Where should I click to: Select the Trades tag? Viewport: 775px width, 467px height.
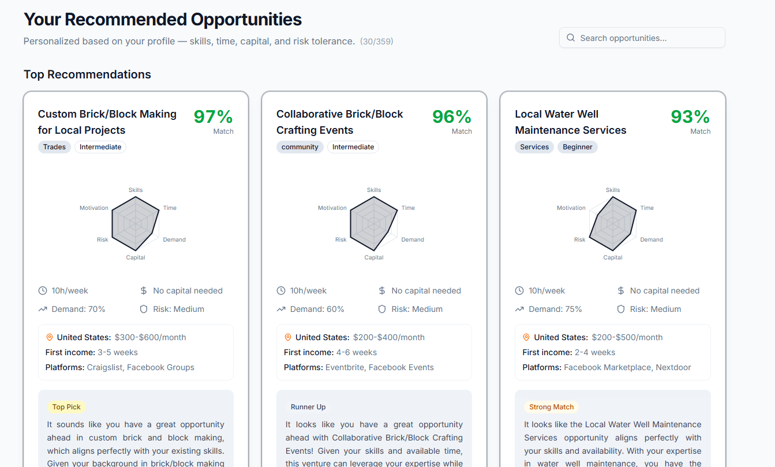point(54,147)
